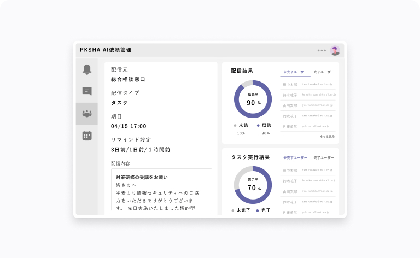Switch to 完了ユーザー tab in タスク実行結果
420x258 pixels.
coord(324,158)
